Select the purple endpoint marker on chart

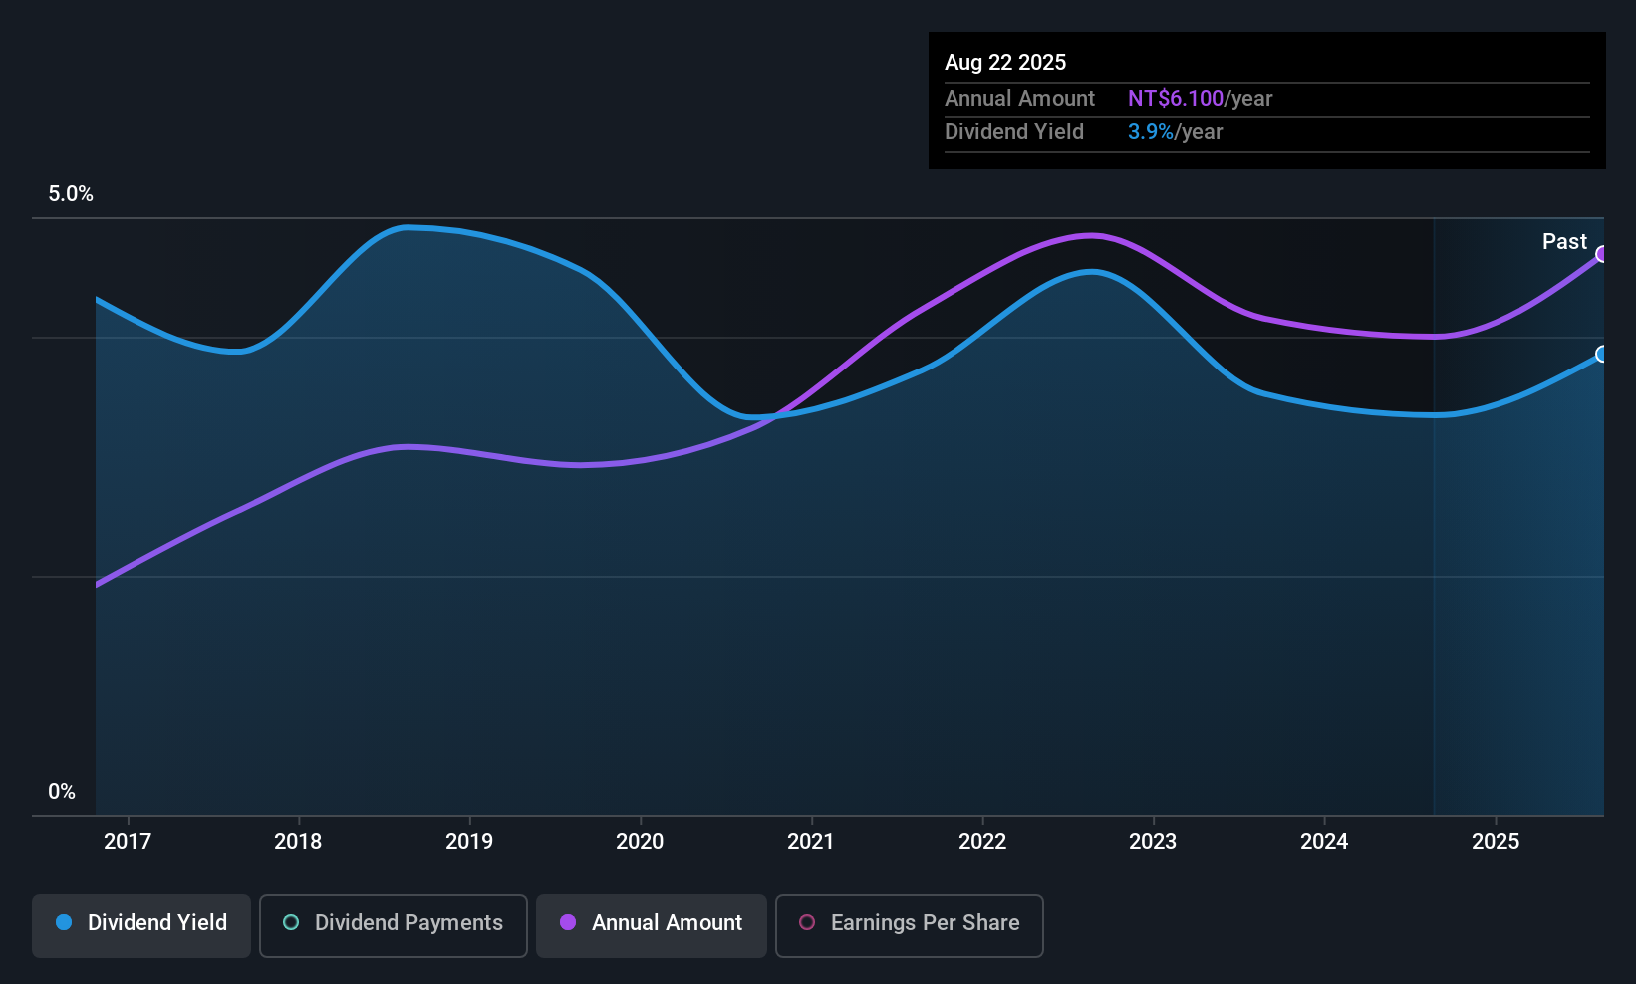[1602, 254]
